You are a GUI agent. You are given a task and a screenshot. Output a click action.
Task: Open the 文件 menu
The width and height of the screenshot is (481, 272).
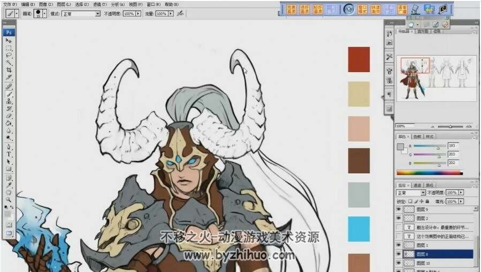pos(10,4)
